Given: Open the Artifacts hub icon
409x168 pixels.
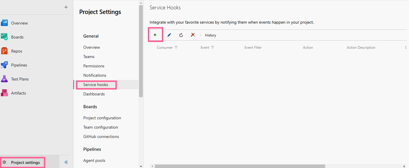Looking at the screenshot, I should pos(4,93).
